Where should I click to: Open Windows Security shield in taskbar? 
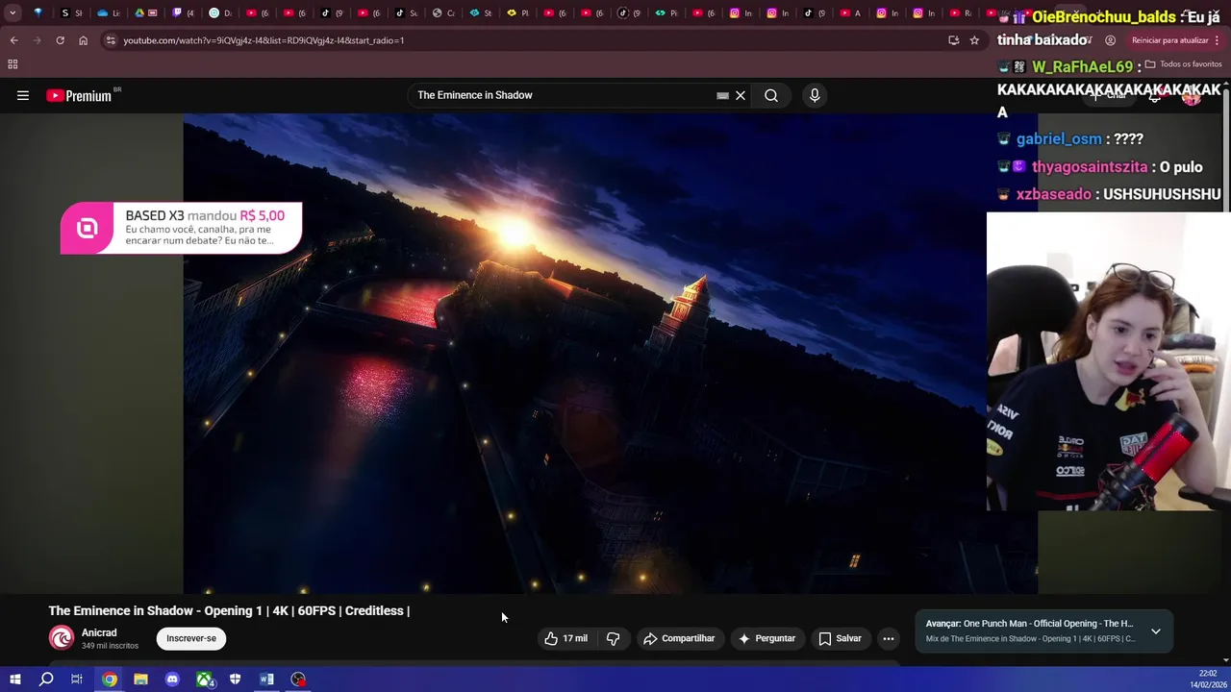236,680
